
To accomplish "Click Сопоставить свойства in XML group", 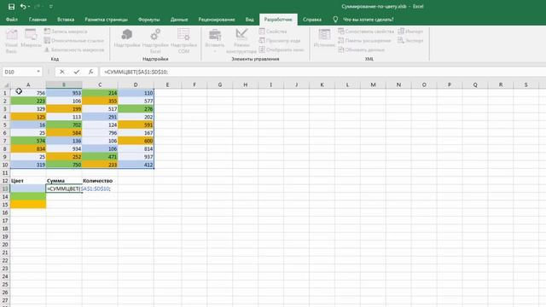I will (366, 32).
